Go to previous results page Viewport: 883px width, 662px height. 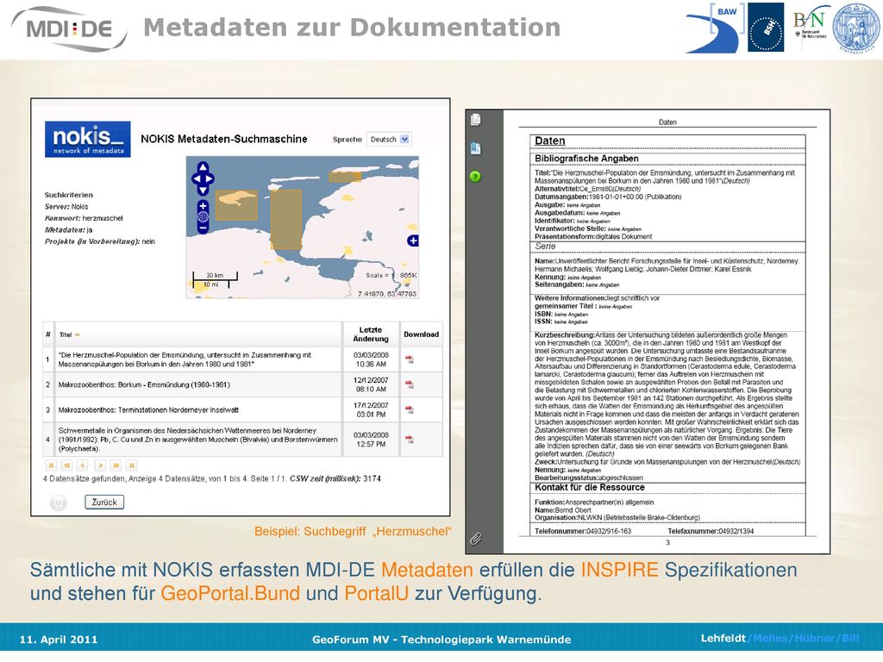click(x=83, y=465)
